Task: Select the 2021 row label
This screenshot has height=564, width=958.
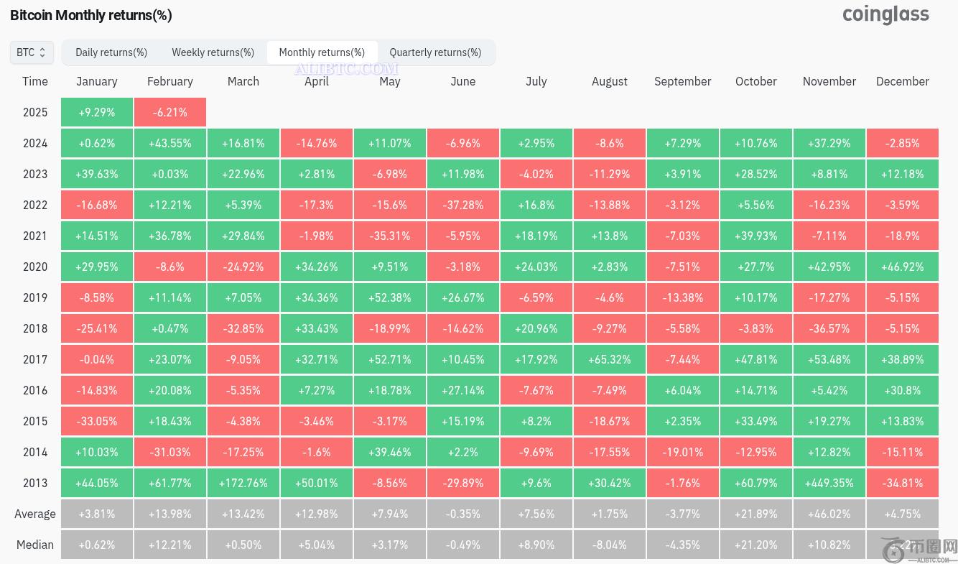Action: click(35, 236)
